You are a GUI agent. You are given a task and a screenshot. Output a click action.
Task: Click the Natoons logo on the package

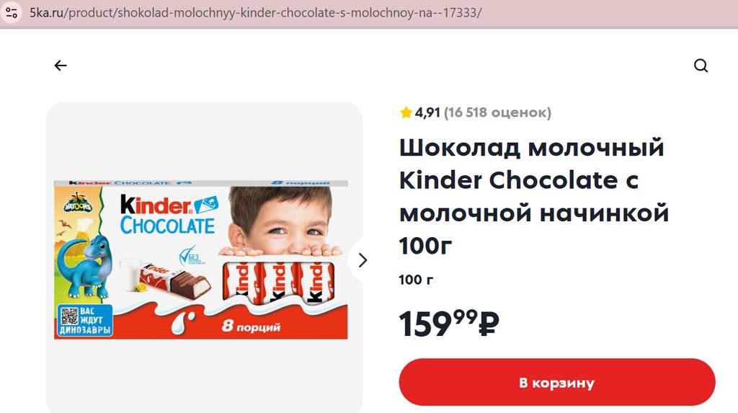point(78,203)
